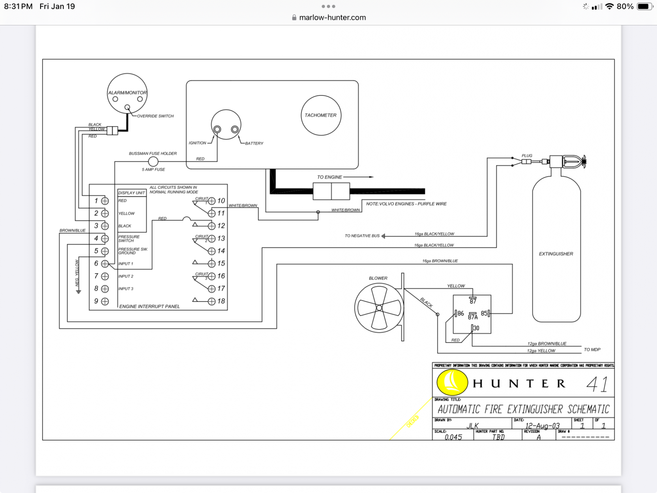657x493 pixels.
Task: Tap the Tachometer gauge circle
Action: (x=321, y=115)
